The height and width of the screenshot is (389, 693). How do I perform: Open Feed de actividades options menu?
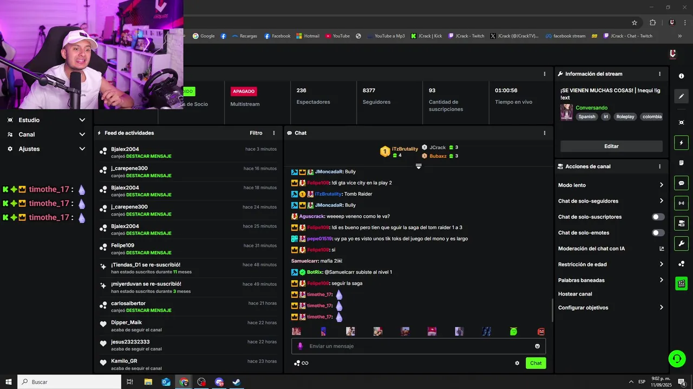click(x=274, y=133)
